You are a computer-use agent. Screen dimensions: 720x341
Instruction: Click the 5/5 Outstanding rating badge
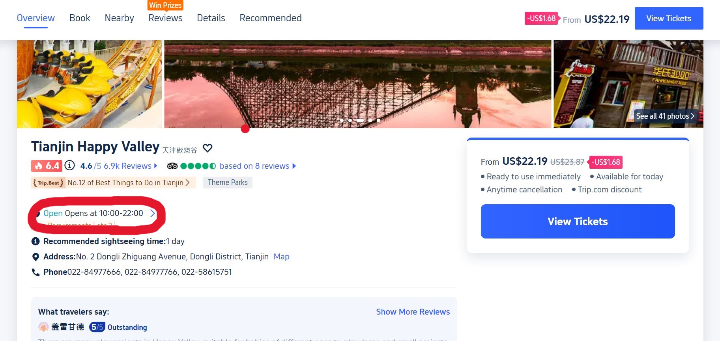[x=118, y=327]
